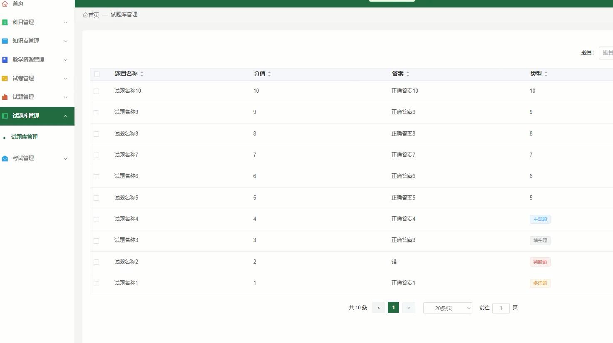Sort by 题目名称 column arrows

point(142,74)
